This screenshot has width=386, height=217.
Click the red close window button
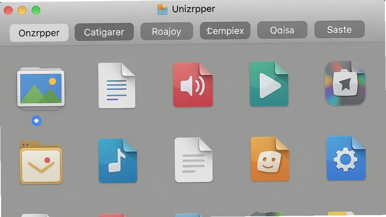(8, 10)
